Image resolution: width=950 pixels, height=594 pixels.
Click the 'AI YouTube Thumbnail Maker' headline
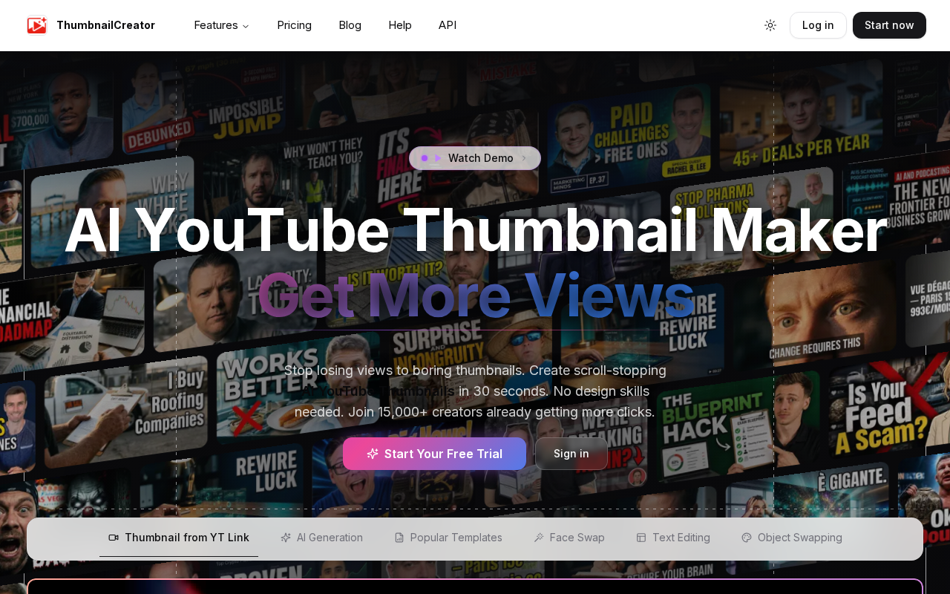[475, 230]
